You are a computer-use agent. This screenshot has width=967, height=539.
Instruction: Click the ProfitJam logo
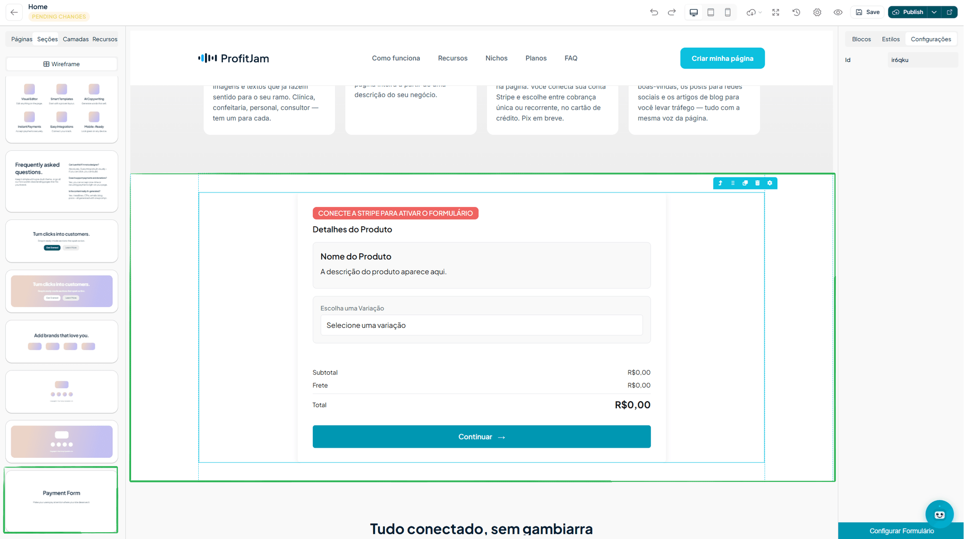(234, 58)
